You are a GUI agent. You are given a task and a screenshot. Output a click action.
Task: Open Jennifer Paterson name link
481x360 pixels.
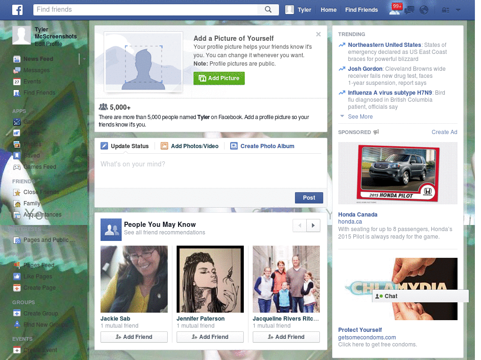click(x=201, y=319)
